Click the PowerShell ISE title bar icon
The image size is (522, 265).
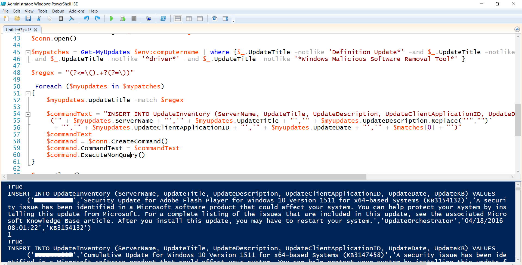pyautogui.click(x=4, y=4)
